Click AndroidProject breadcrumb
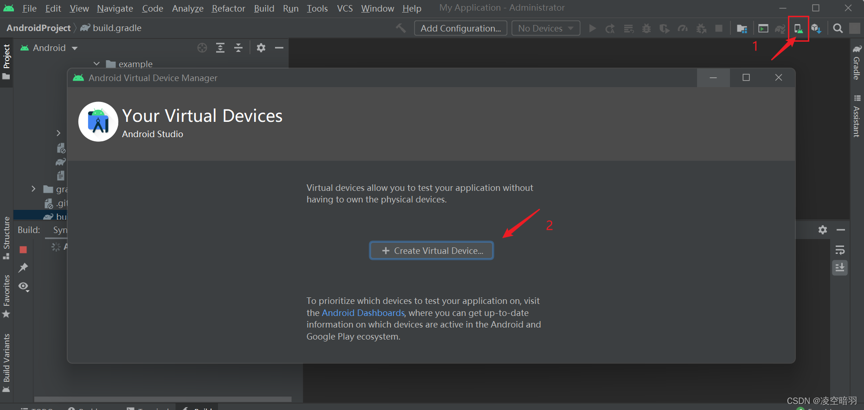Viewport: 864px width, 410px height. 38,28
